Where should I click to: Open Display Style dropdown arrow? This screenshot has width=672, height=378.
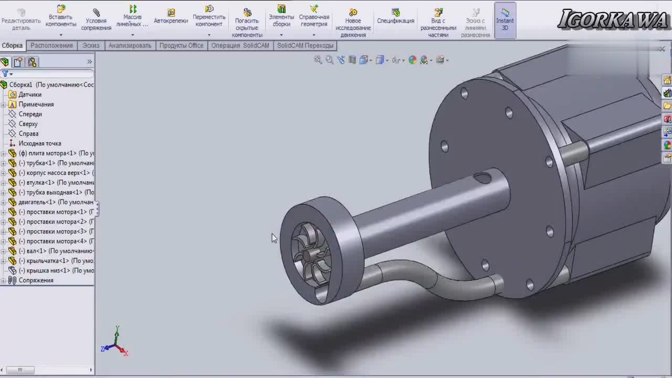point(387,60)
